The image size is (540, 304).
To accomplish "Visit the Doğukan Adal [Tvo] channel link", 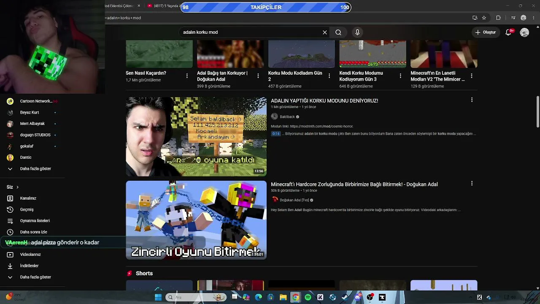I will pyautogui.click(x=294, y=200).
